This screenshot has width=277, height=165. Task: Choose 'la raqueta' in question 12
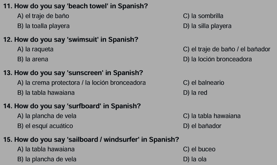click(35, 49)
